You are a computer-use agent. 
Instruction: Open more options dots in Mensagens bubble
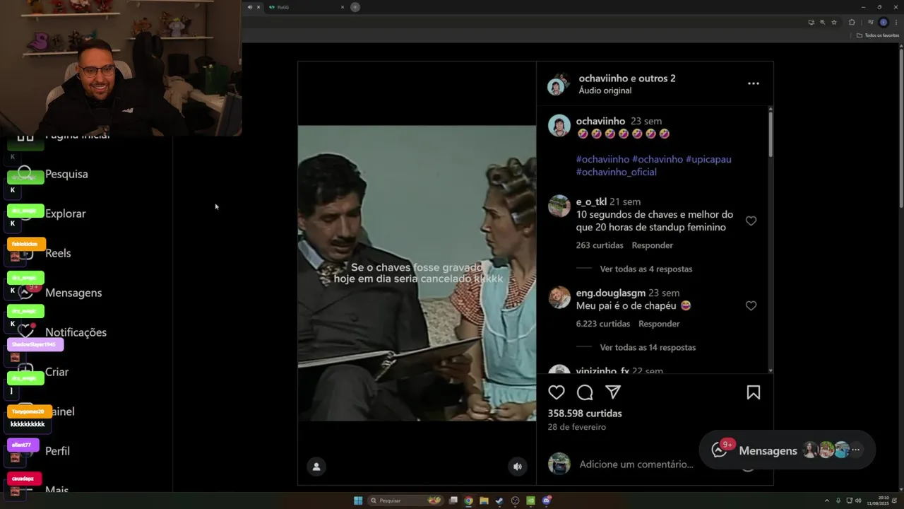[855, 450]
